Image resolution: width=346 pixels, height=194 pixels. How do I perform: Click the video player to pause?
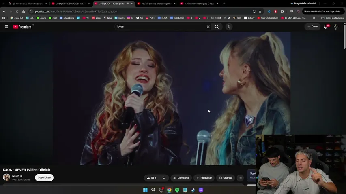click(172, 98)
